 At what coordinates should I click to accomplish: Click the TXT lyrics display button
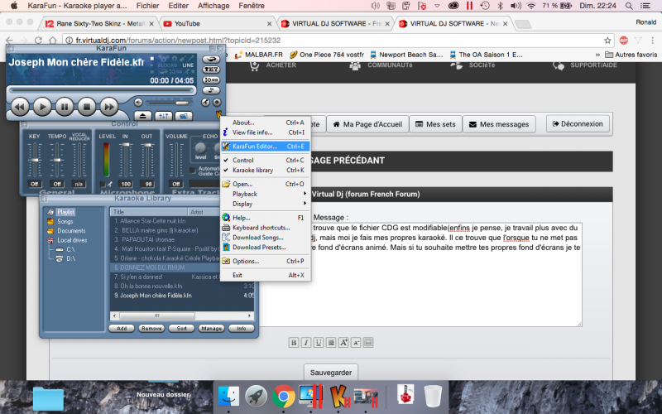tap(211, 70)
